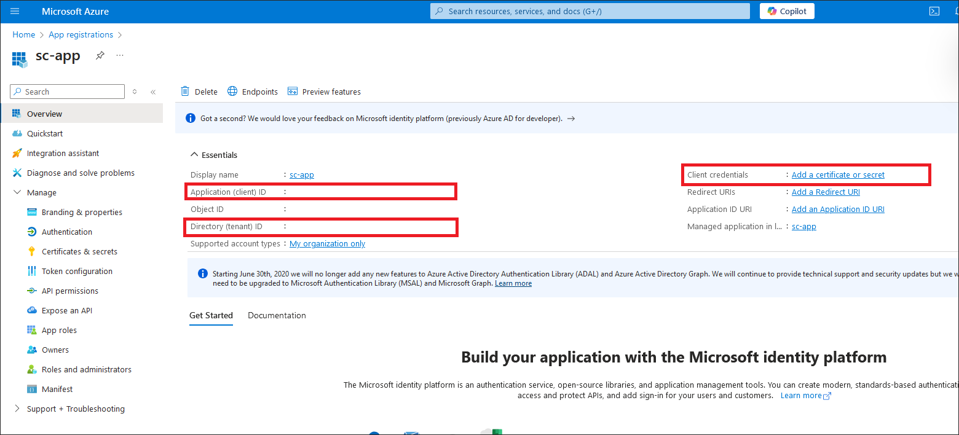
Task: Click the global search resources box
Action: pyautogui.click(x=590, y=11)
